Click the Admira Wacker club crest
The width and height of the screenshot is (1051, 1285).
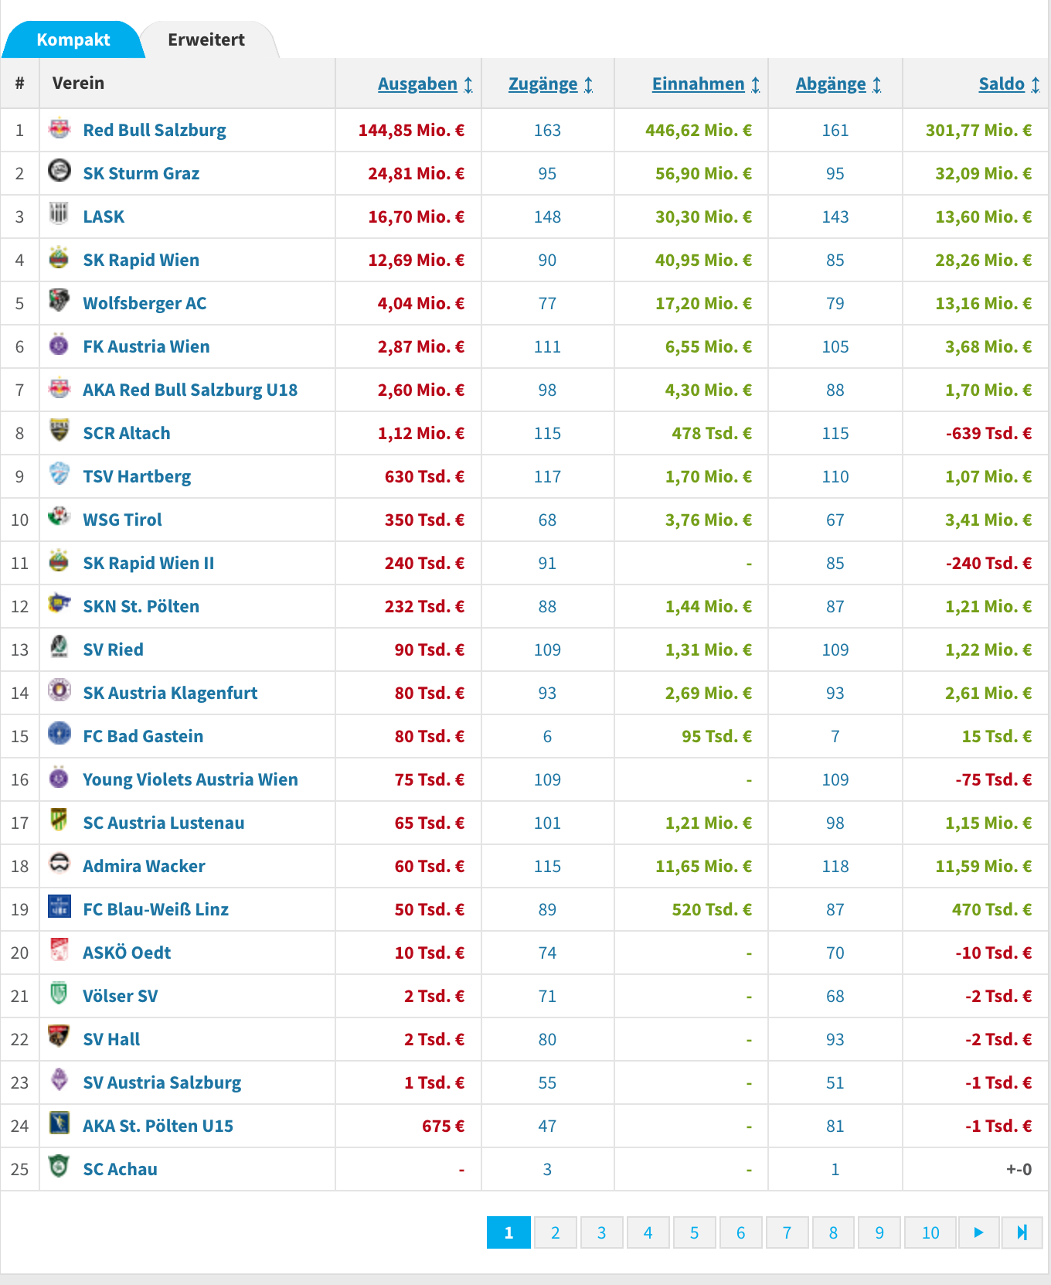click(x=60, y=864)
